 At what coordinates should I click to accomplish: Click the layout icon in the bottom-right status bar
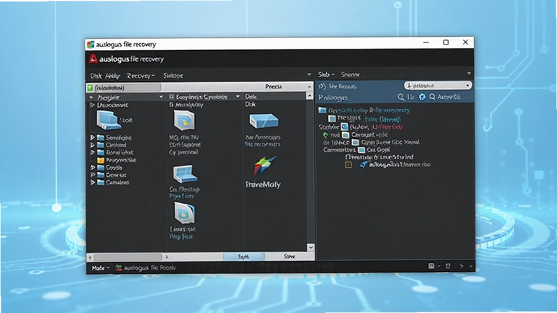(x=431, y=266)
